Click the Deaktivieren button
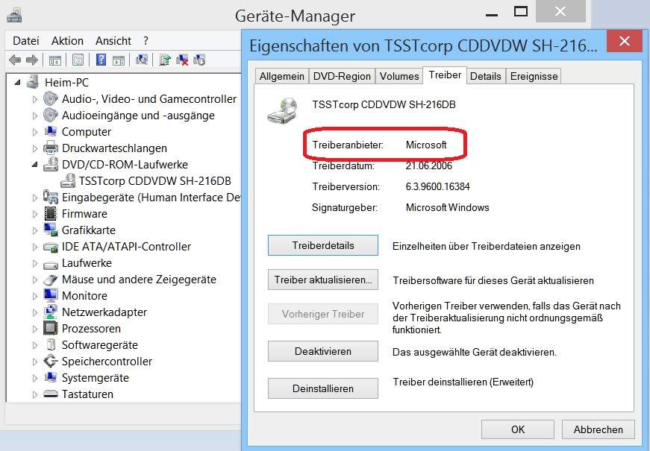Viewport: 650px width, 451px height. 322,350
